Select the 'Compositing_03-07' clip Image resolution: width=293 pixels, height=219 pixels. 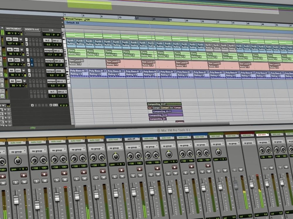164,104
